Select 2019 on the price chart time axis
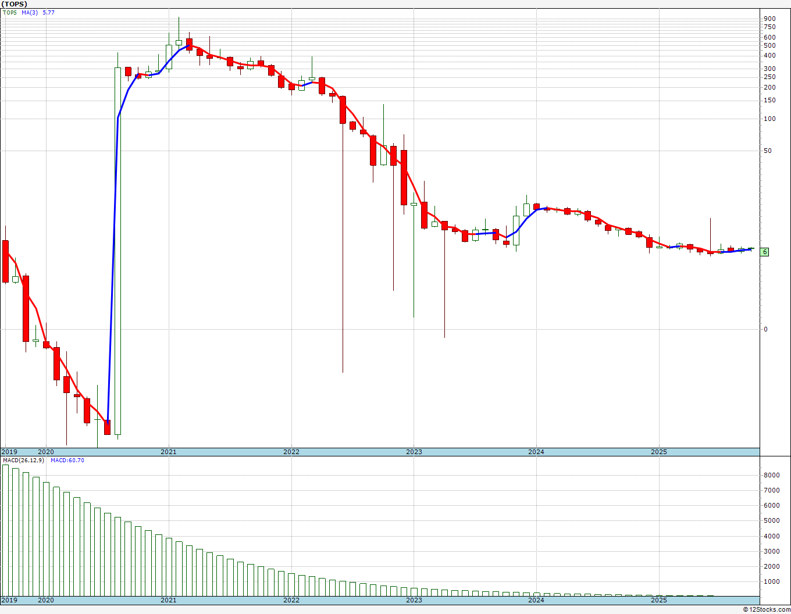The image size is (791, 614). [9, 452]
